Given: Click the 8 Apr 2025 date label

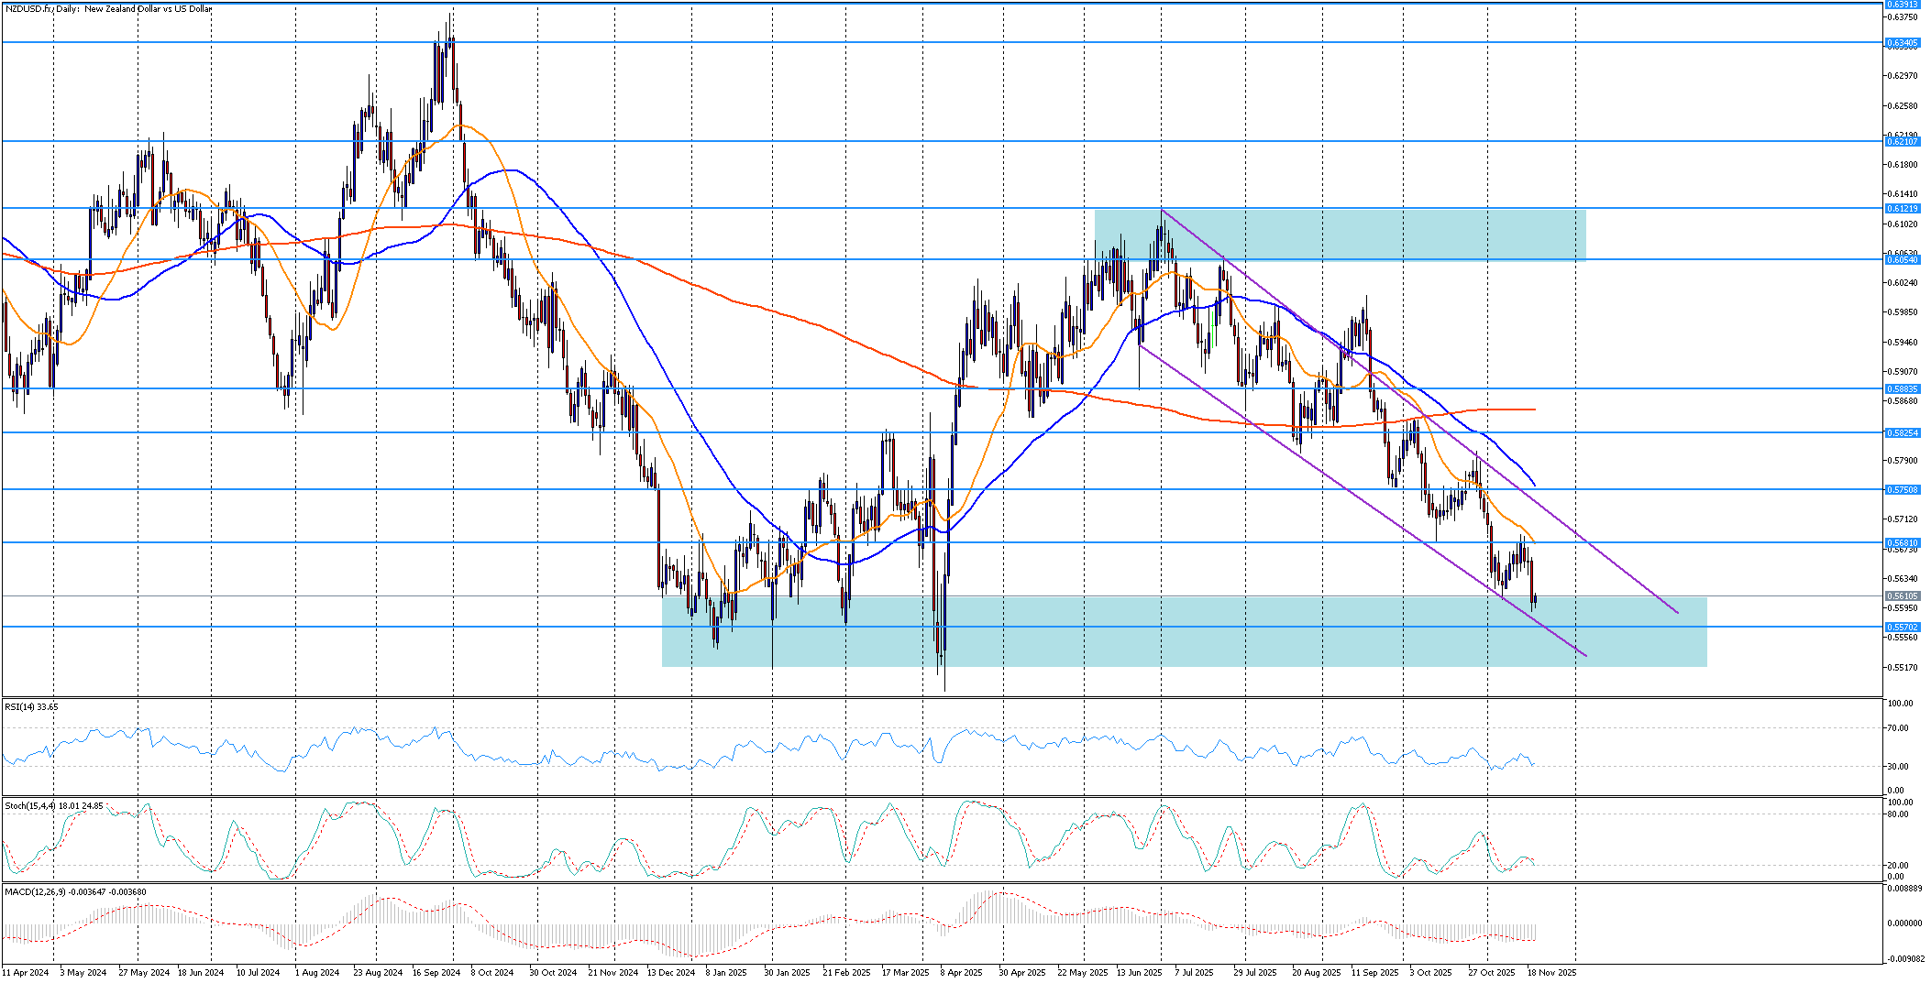Looking at the screenshot, I should 961,972.
